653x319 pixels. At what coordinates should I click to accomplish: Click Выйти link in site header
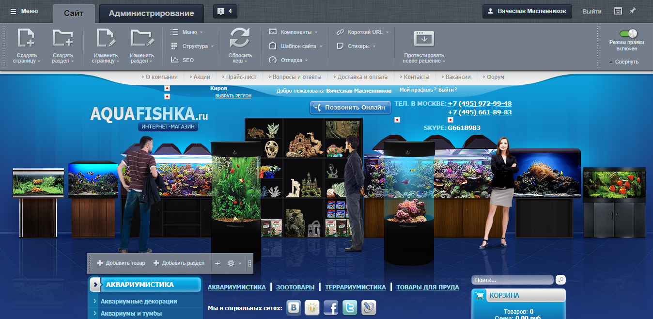coord(446,90)
